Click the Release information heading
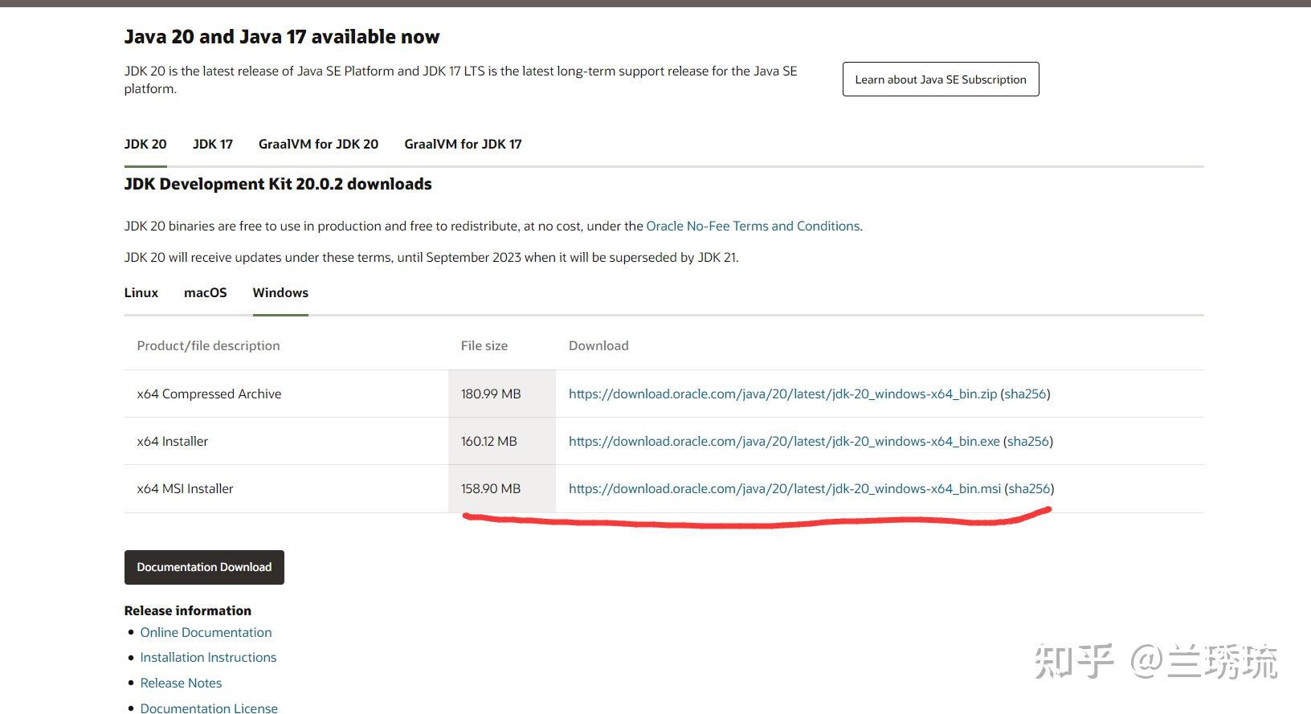This screenshot has width=1311, height=714. pos(188,611)
